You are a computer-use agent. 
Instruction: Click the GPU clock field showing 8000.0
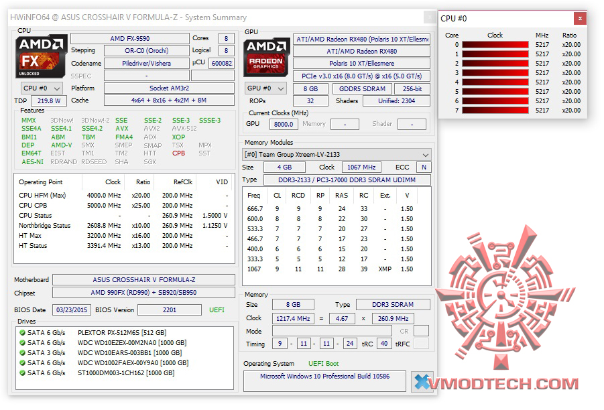click(x=283, y=124)
